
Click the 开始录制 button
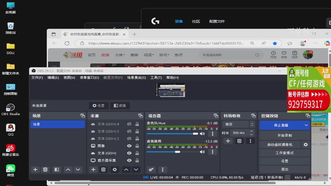pos(285,136)
